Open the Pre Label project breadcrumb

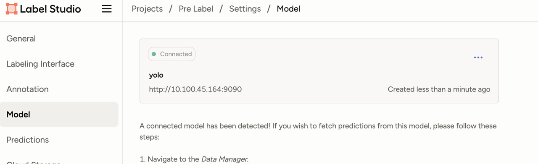pos(196,9)
